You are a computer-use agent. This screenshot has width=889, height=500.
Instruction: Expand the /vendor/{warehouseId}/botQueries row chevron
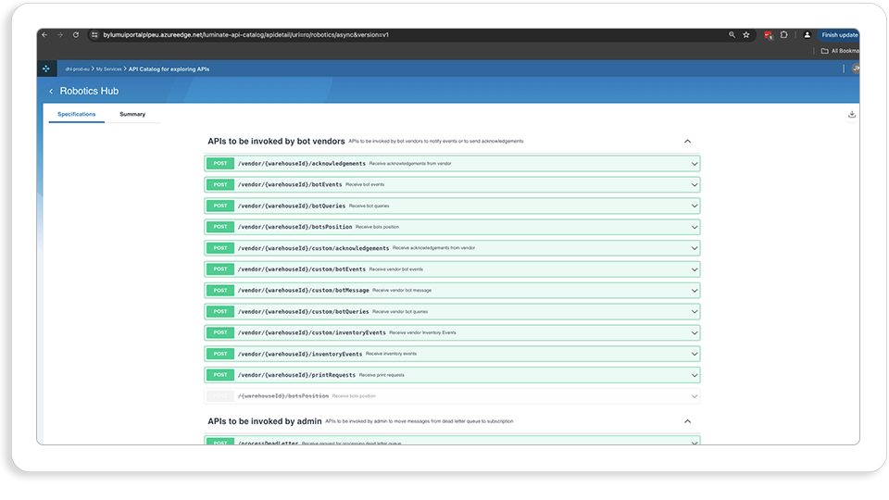pyautogui.click(x=694, y=206)
